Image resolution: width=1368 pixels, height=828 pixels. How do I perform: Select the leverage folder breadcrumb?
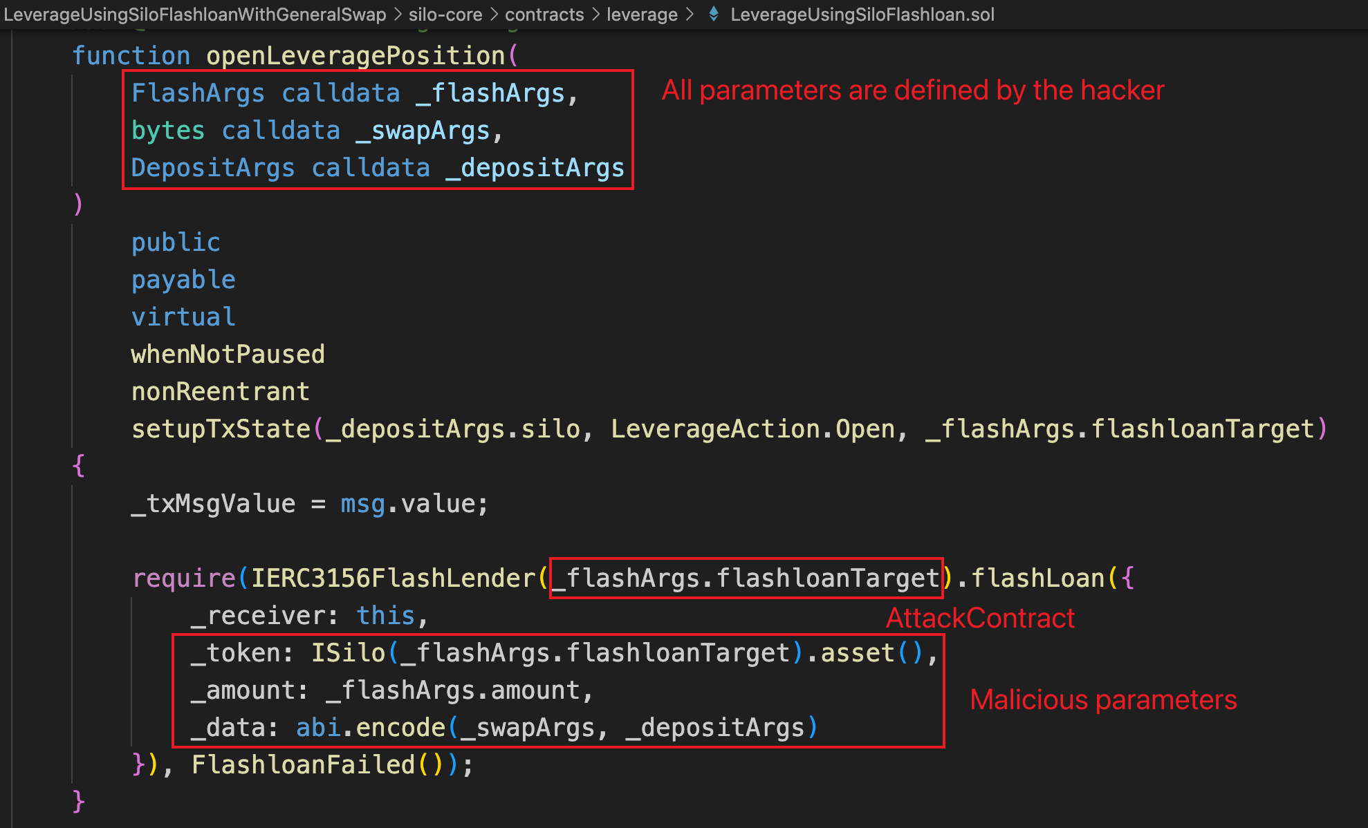642,15
